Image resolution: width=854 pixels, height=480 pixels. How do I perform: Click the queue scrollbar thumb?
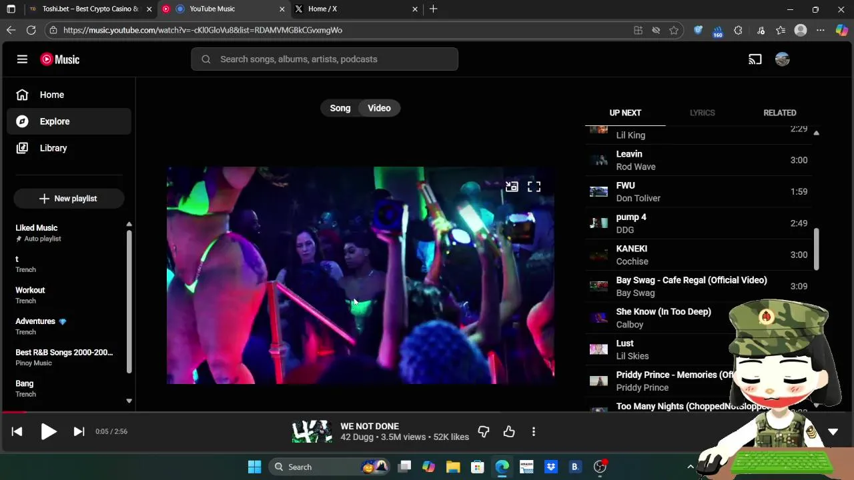(816, 249)
